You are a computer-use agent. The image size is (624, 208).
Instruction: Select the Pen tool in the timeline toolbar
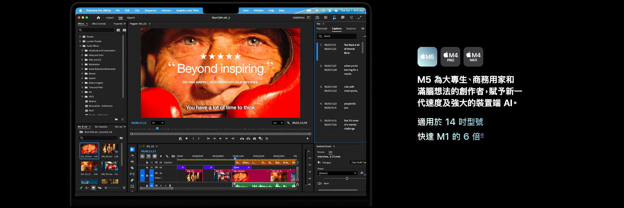tap(132, 180)
